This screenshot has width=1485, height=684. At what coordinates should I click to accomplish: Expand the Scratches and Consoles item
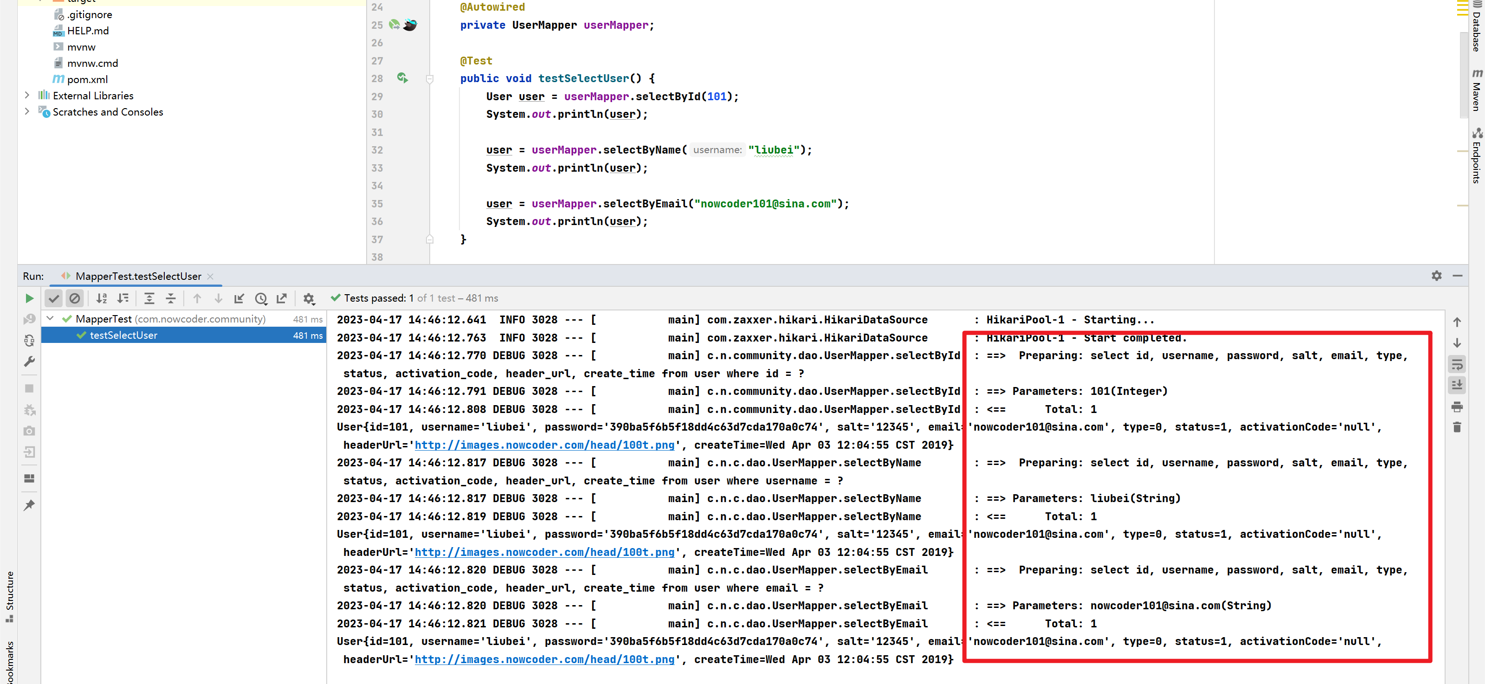point(26,112)
